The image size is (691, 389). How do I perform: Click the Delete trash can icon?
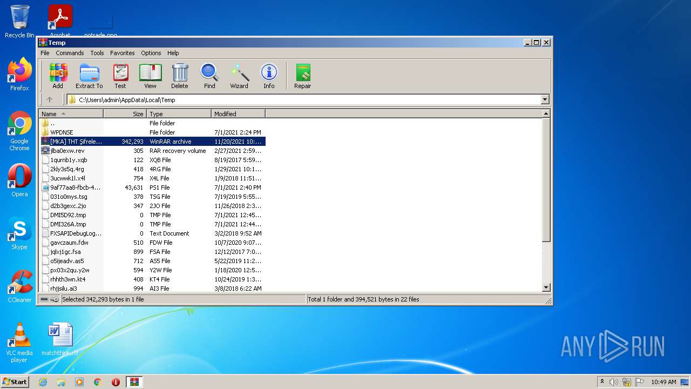[180, 76]
